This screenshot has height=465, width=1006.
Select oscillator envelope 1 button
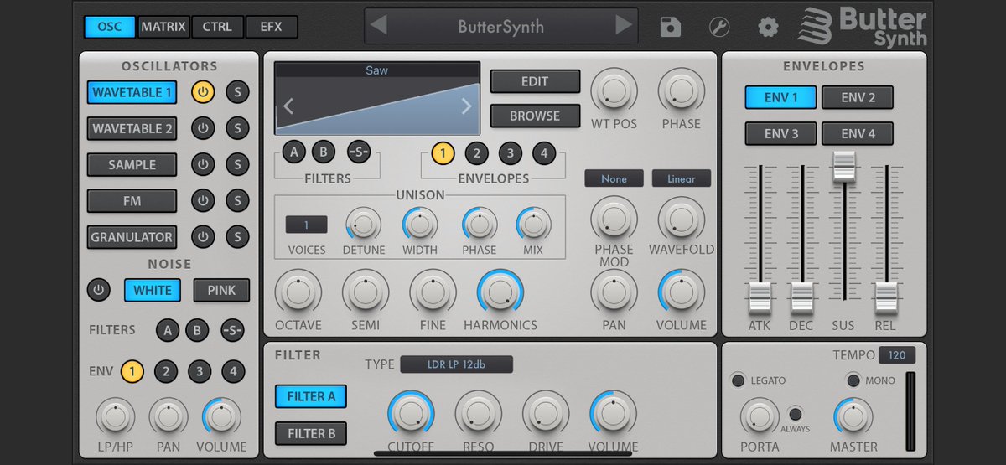[x=443, y=153]
